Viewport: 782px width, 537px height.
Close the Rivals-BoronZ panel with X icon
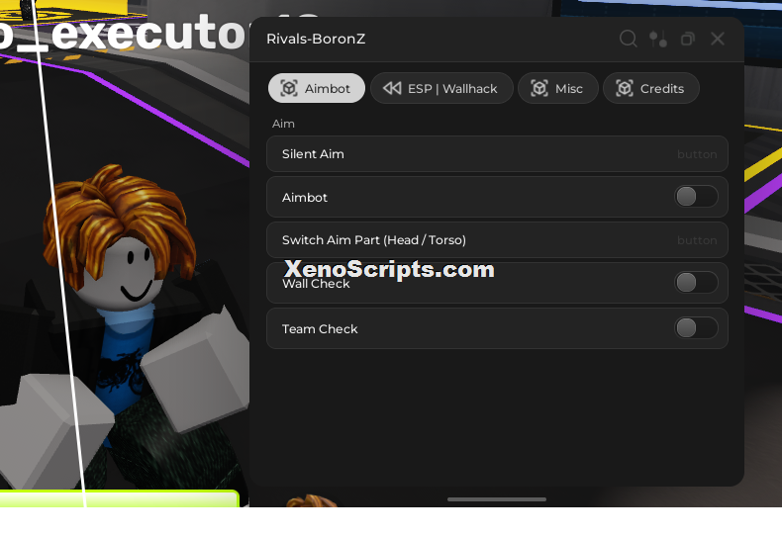point(718,39)
